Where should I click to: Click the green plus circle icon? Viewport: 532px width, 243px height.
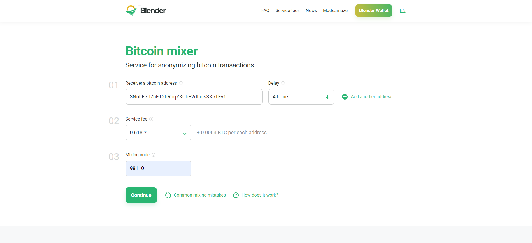coord(345,97)
